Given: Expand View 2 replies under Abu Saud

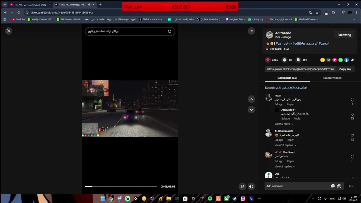Looking at the screenshot, I should 285,167.
